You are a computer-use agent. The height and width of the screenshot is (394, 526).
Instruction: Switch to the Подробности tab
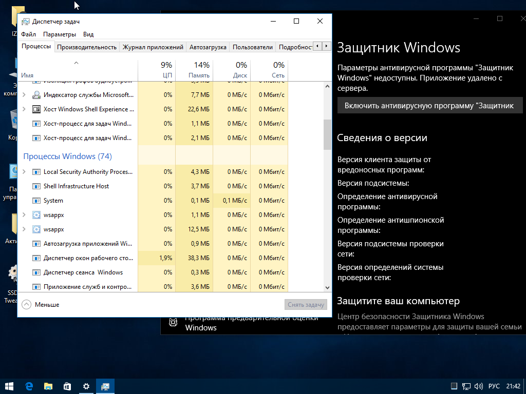[x=294, y=47]
